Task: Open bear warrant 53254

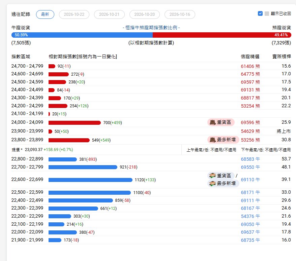Action: tap(250, 106)
